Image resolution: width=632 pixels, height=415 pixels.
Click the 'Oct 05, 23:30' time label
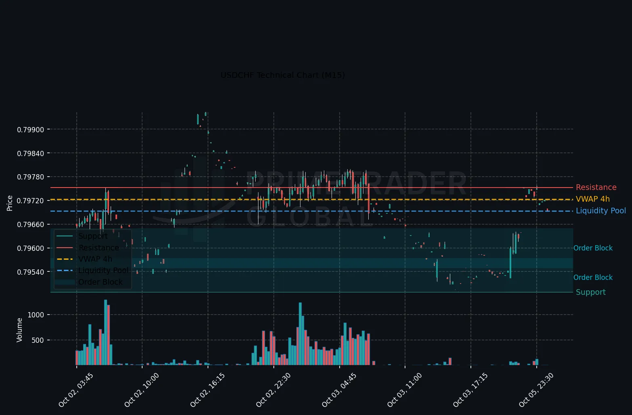536,390
